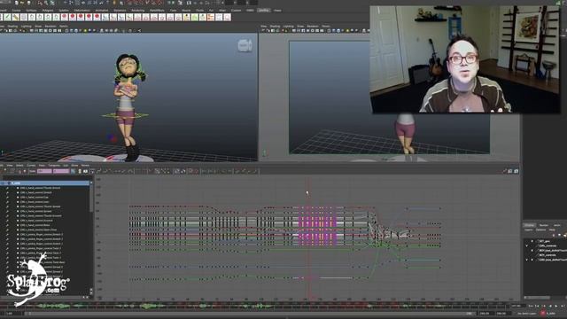Switch to the Display layer tab

pyautogui.click(x=529, y=225)
